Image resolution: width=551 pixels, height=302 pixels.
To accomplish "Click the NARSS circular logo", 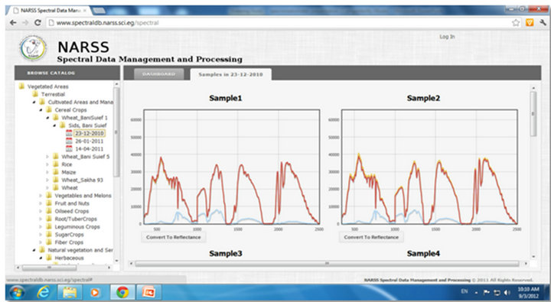I will point(33,48).
